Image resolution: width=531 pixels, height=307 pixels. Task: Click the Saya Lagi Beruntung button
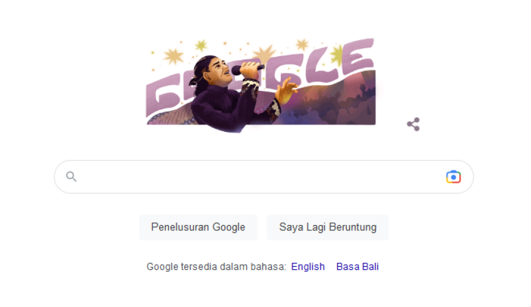click(x=328, y=227)
